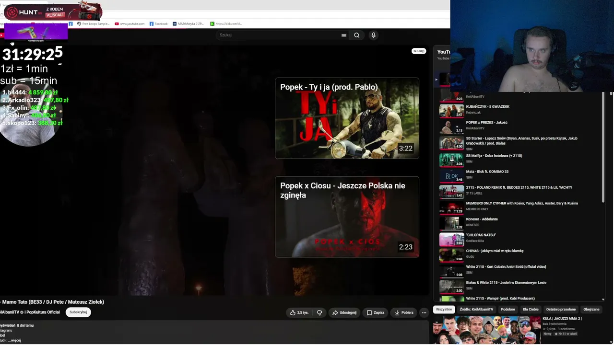Viewport: 614px width, 345px height.
Task: Click title KUBAŃCZYK - 5 GWIAZDEK
Action: click(488, 106)
